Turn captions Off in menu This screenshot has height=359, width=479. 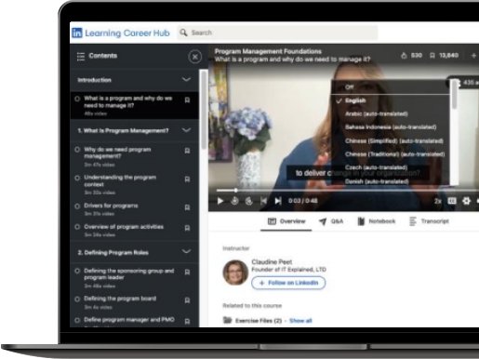click(x=349, y=87)
